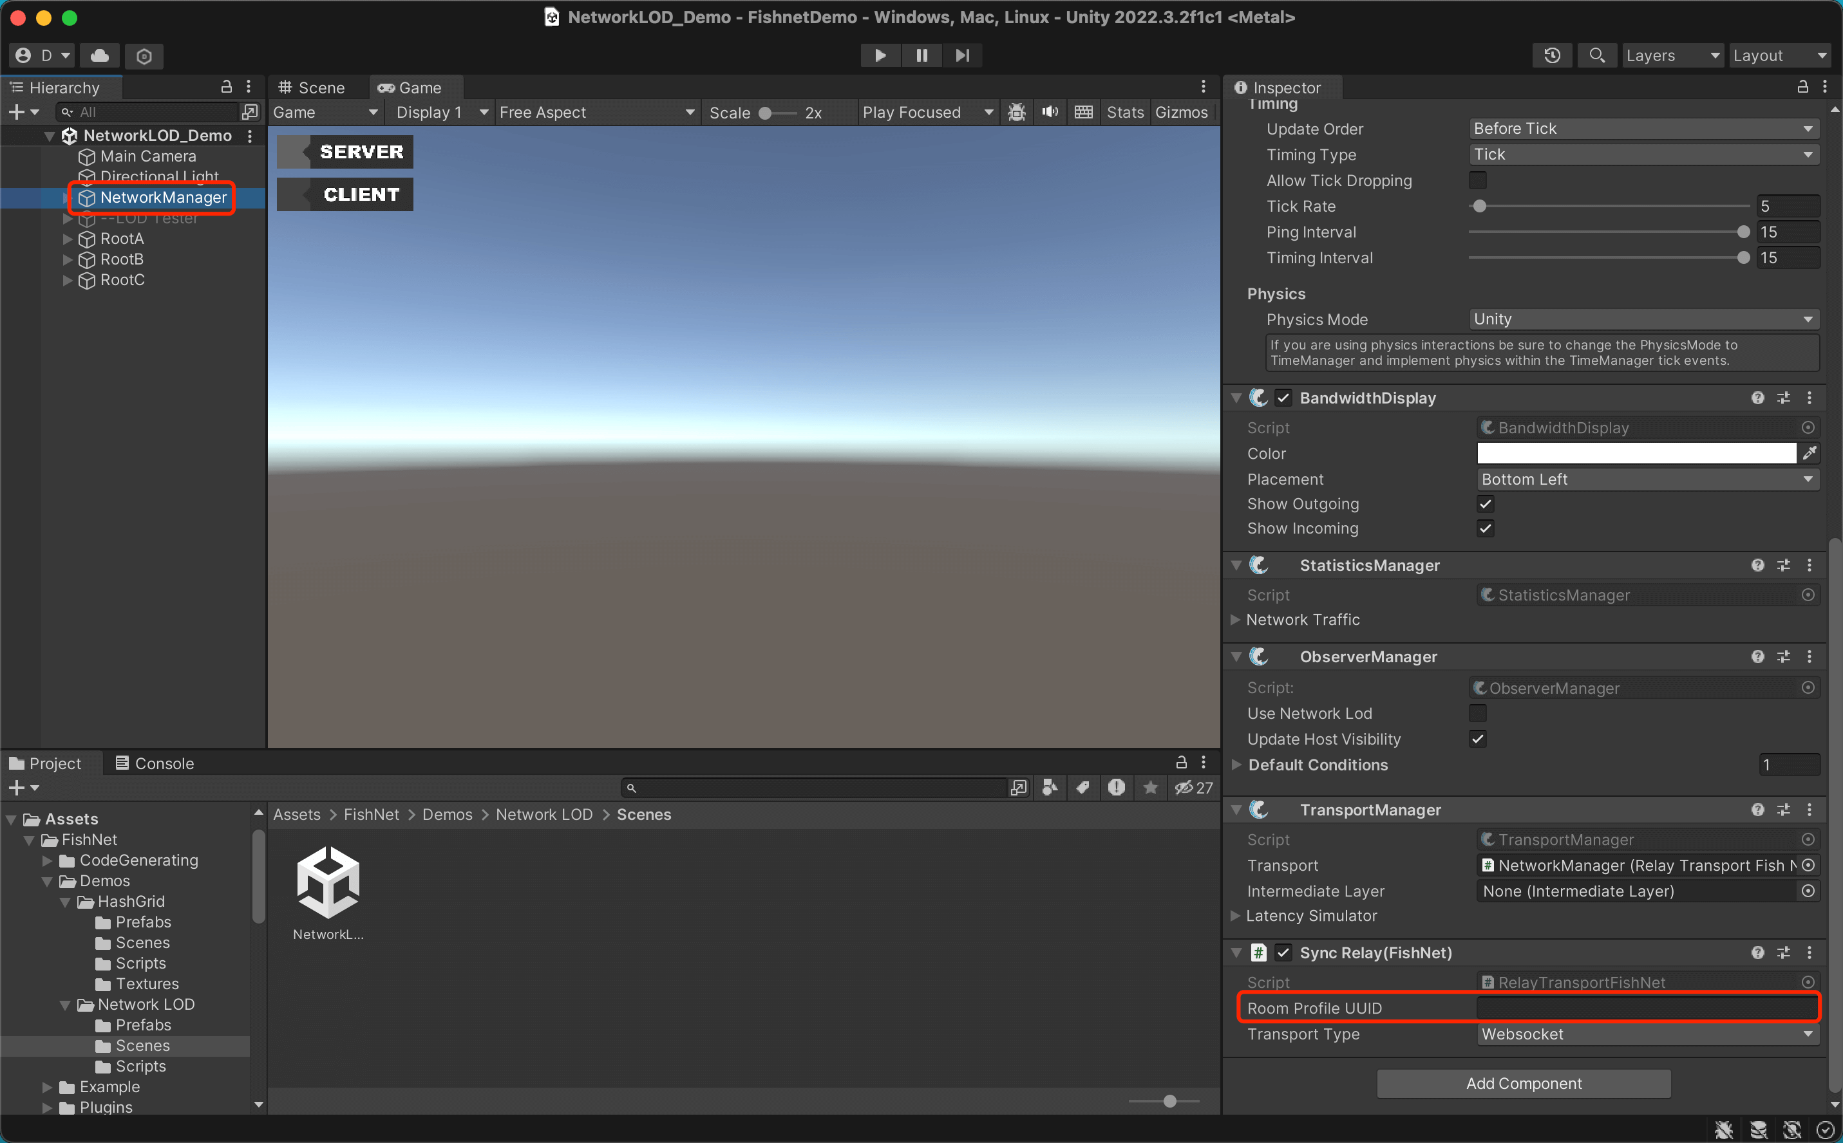The width and height of the screenshot is (1843, 1143).
Task: Click the Step frame button
Action: tap(962, 55)
